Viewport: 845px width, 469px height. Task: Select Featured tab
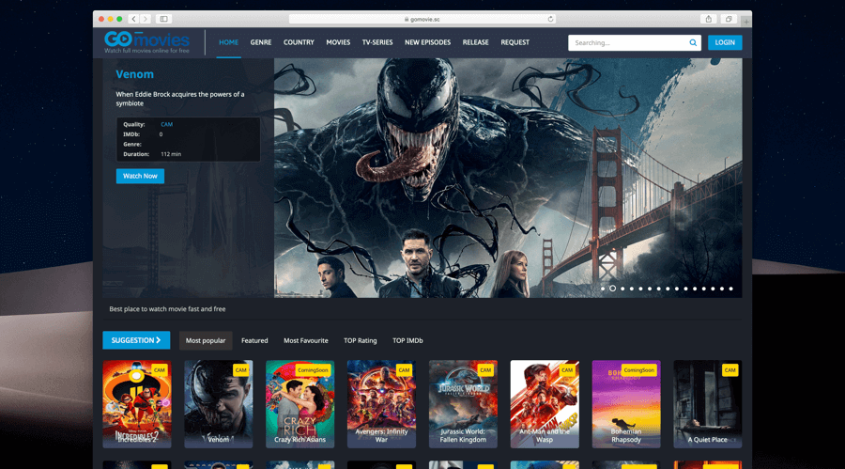[x=254, y=340]
